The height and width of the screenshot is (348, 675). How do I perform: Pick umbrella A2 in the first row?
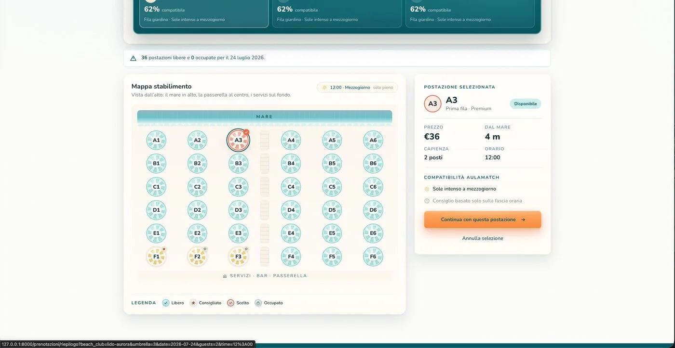click(197, 141)
